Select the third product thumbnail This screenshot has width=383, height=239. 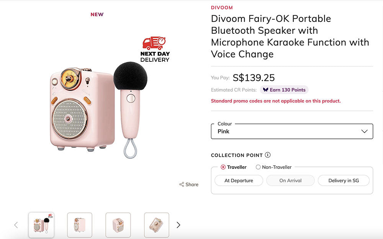point(118,225)
